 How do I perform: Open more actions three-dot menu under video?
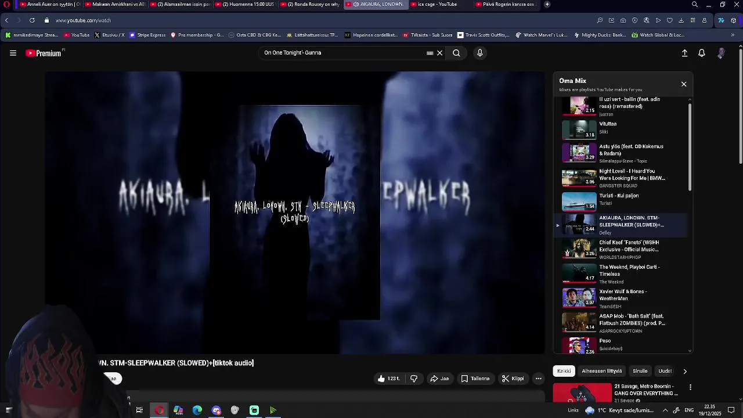(x=538, y=379)
